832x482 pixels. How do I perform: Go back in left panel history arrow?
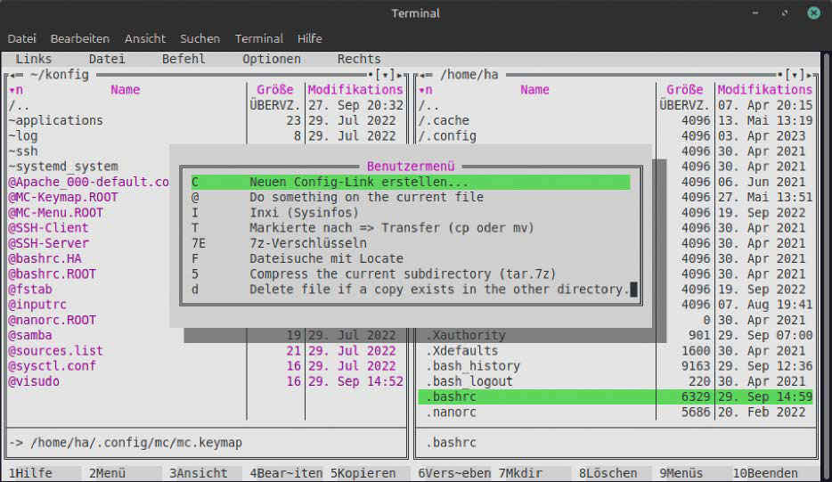click(12, 75)
